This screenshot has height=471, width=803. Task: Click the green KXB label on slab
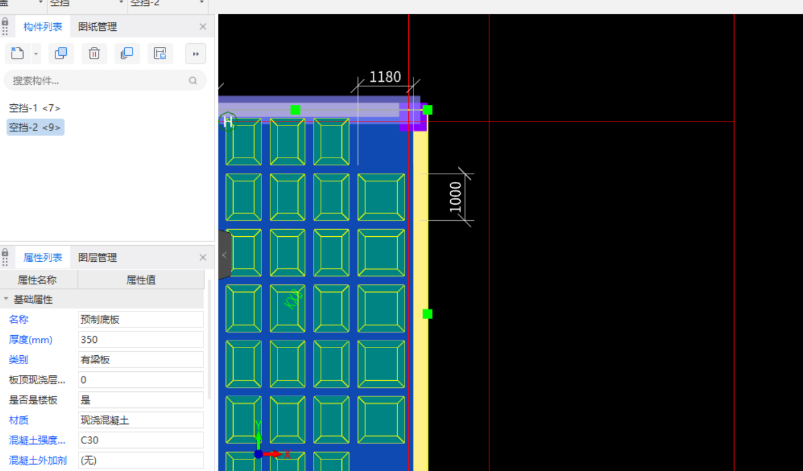[294, 299]
